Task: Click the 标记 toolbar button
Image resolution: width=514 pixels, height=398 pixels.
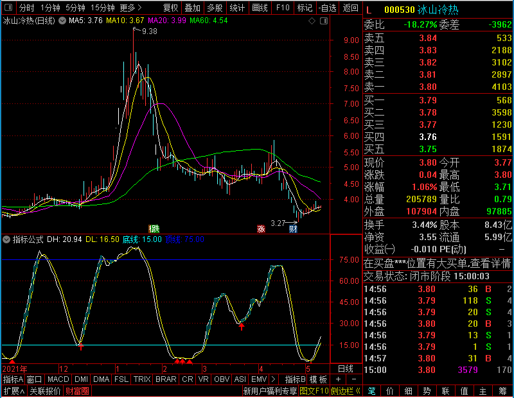Action: pos(305,8)
